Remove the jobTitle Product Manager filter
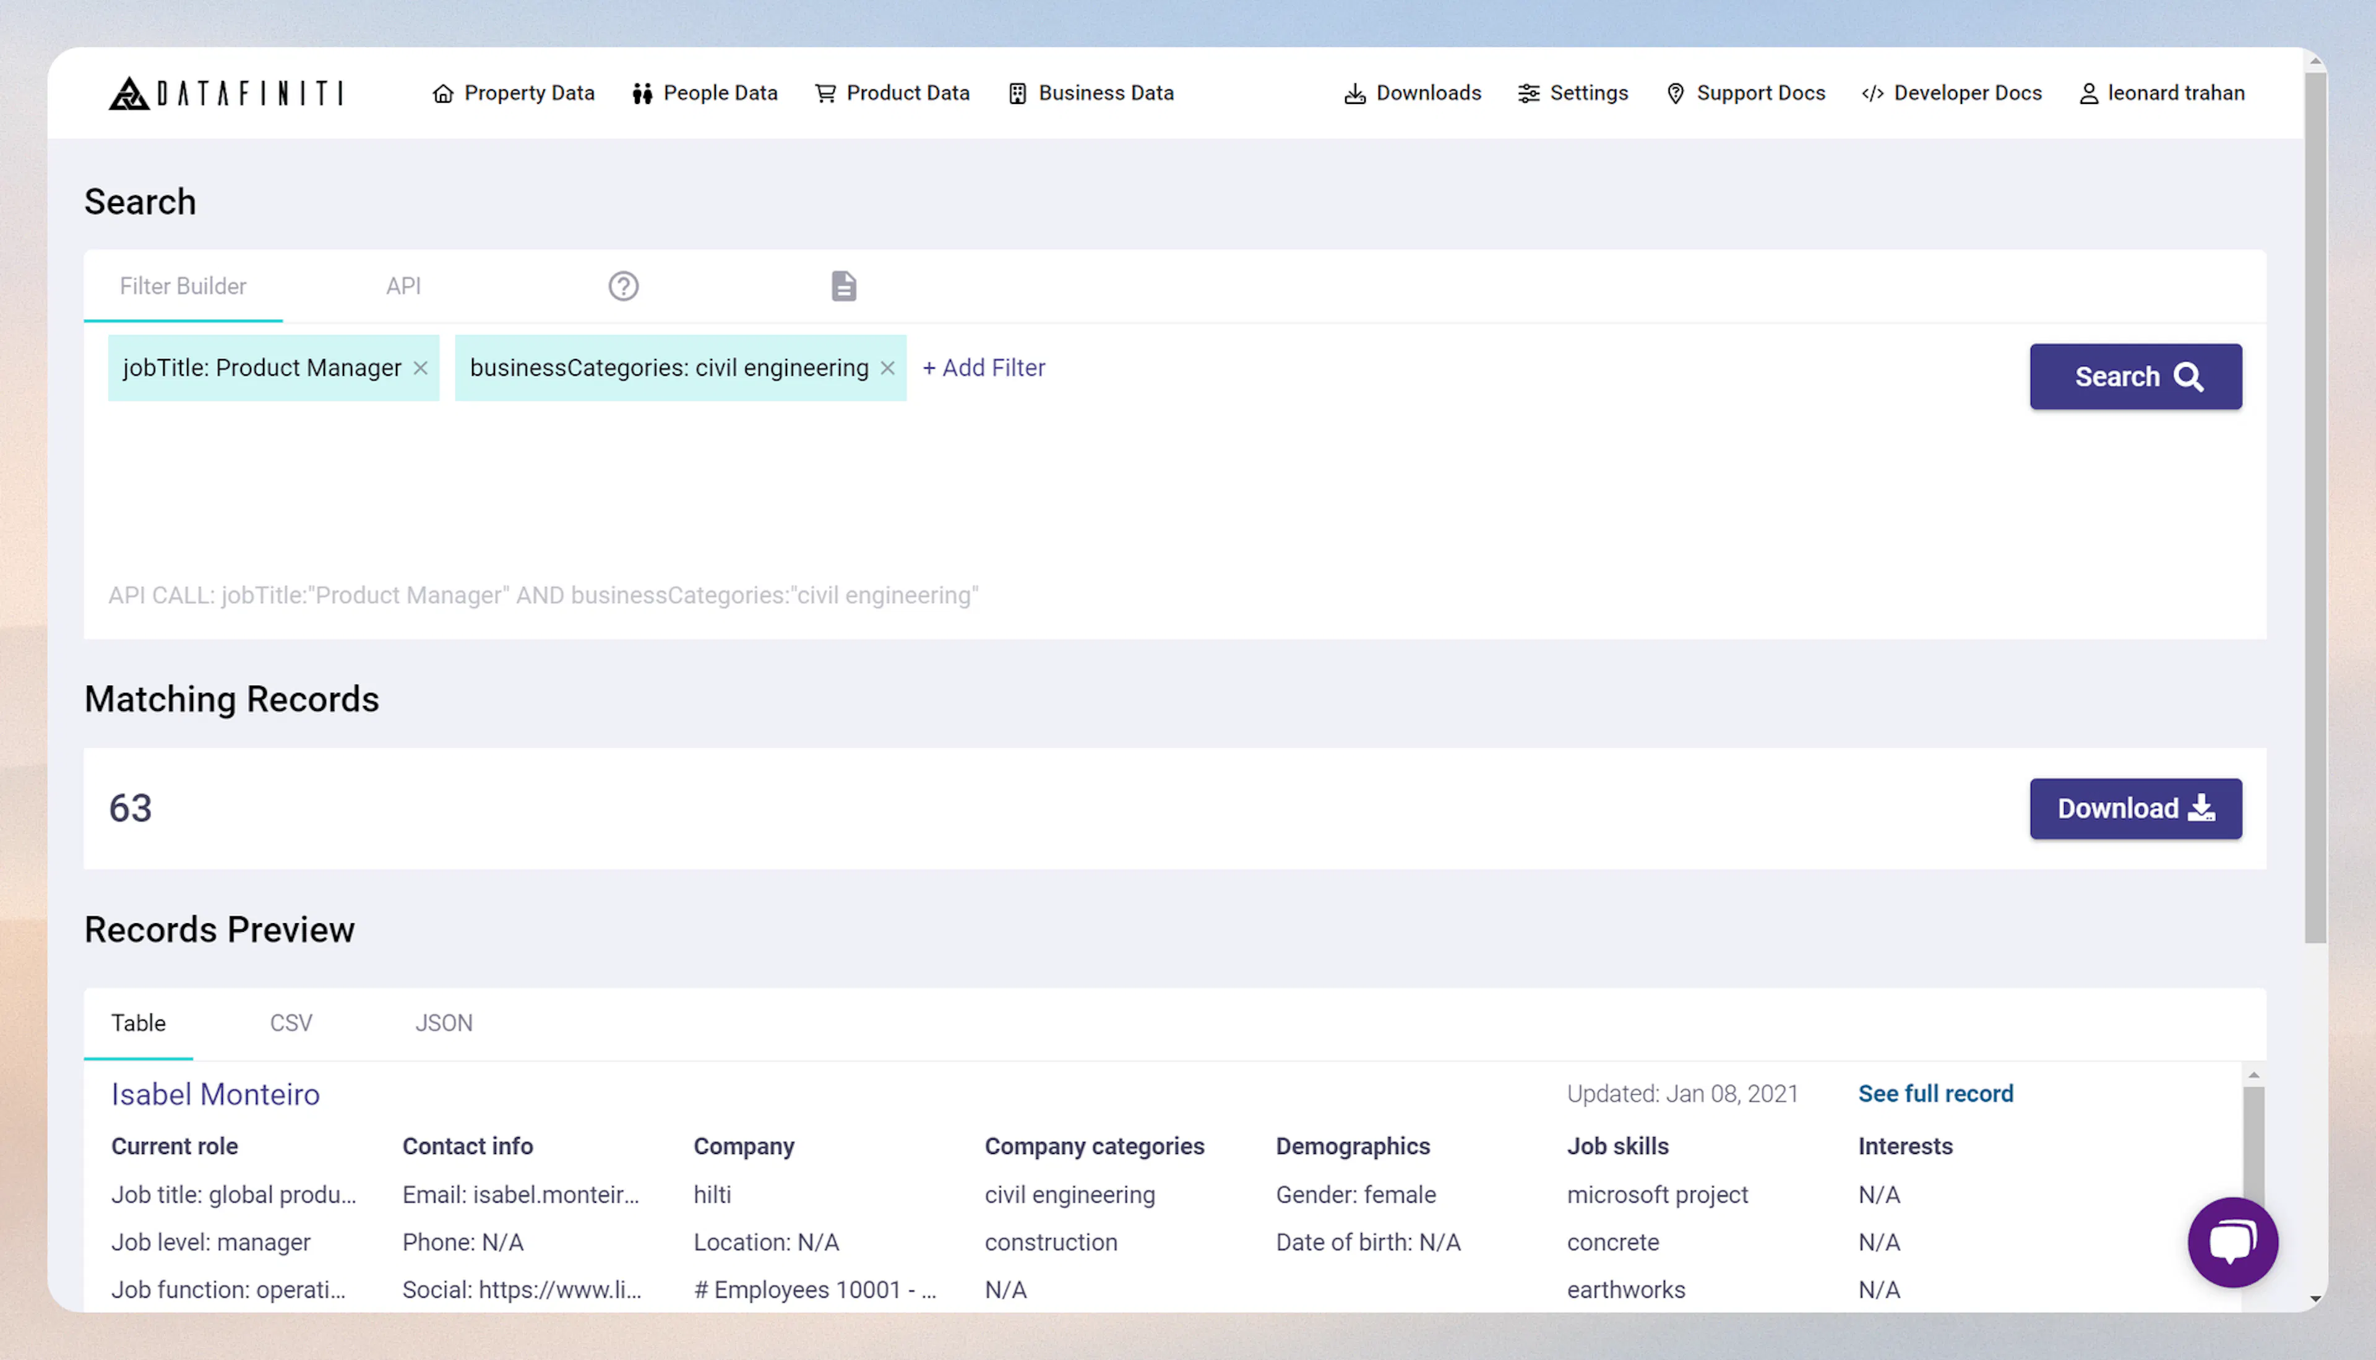This screenshot has width=2376, height=1360. (x=420, y=368)
